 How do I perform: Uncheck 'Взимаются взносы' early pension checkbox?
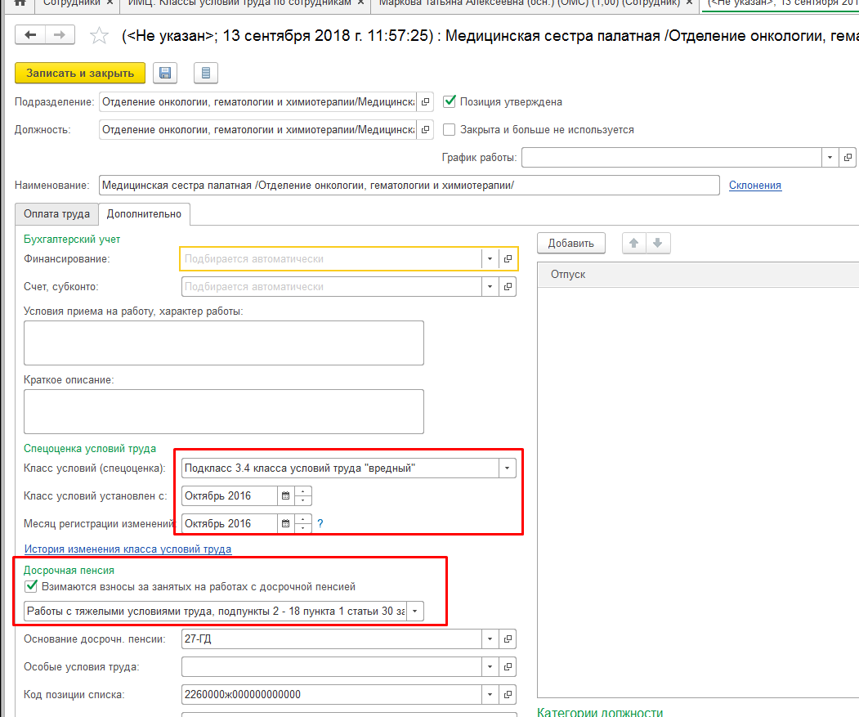pos(32,586)
